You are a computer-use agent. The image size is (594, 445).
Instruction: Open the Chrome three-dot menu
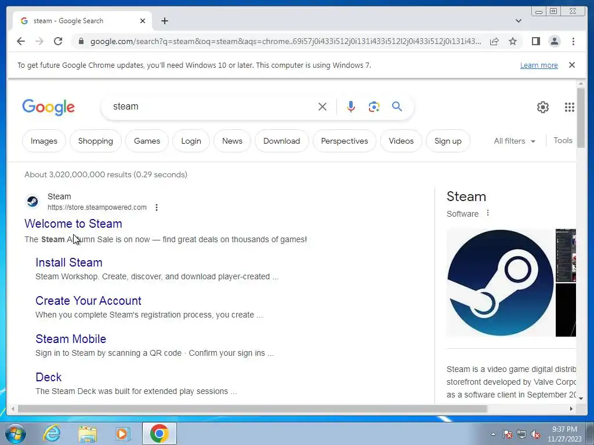tap(573, 41)
